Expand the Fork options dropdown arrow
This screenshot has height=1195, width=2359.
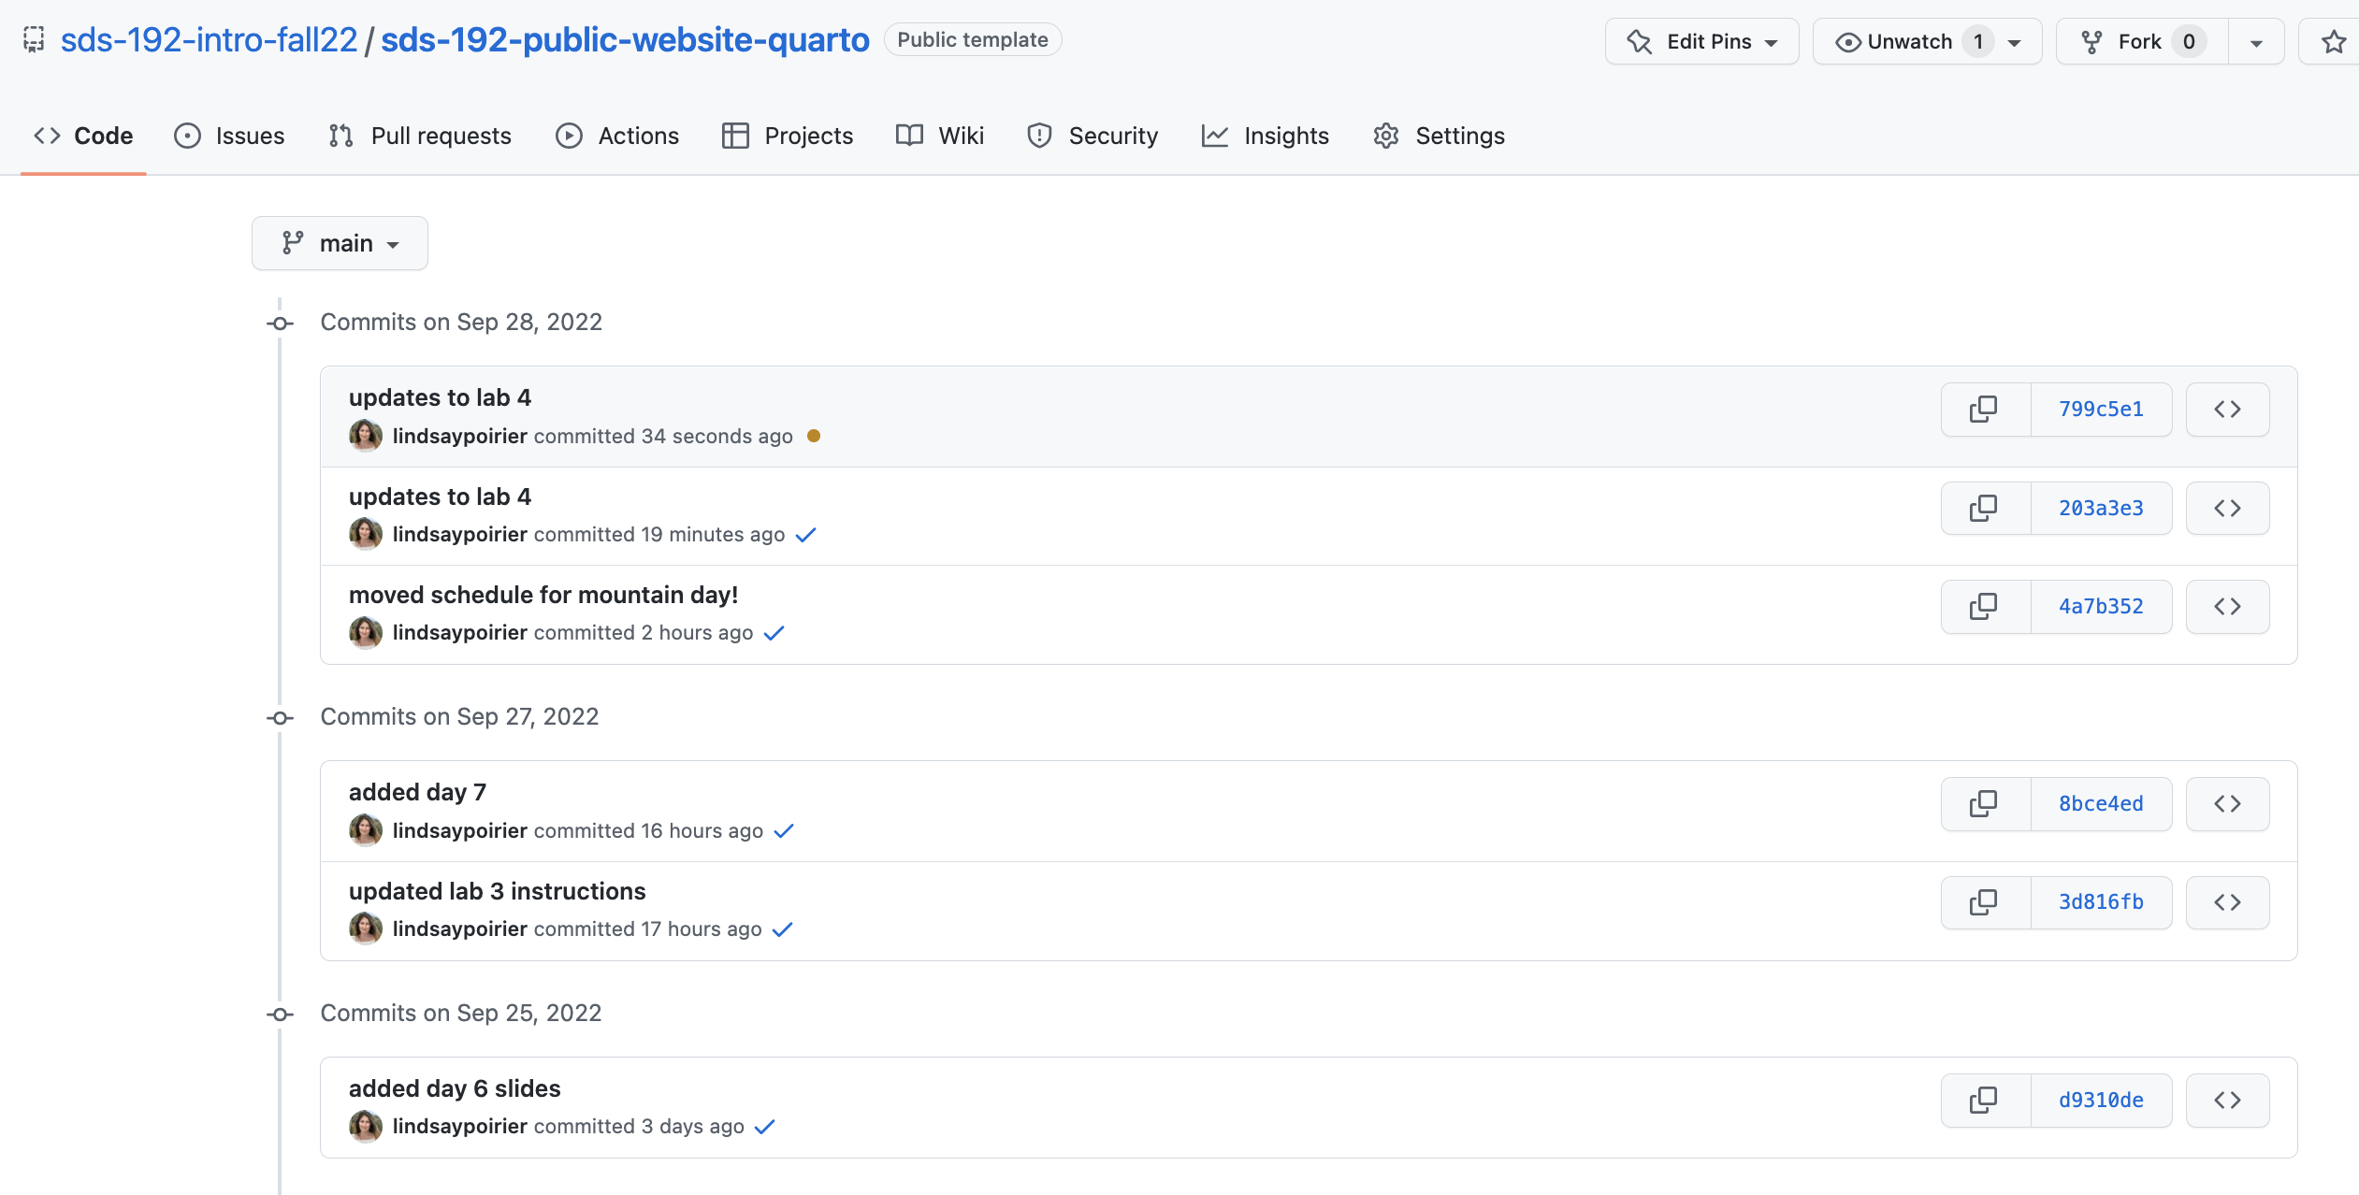(x=2256, y=42)
